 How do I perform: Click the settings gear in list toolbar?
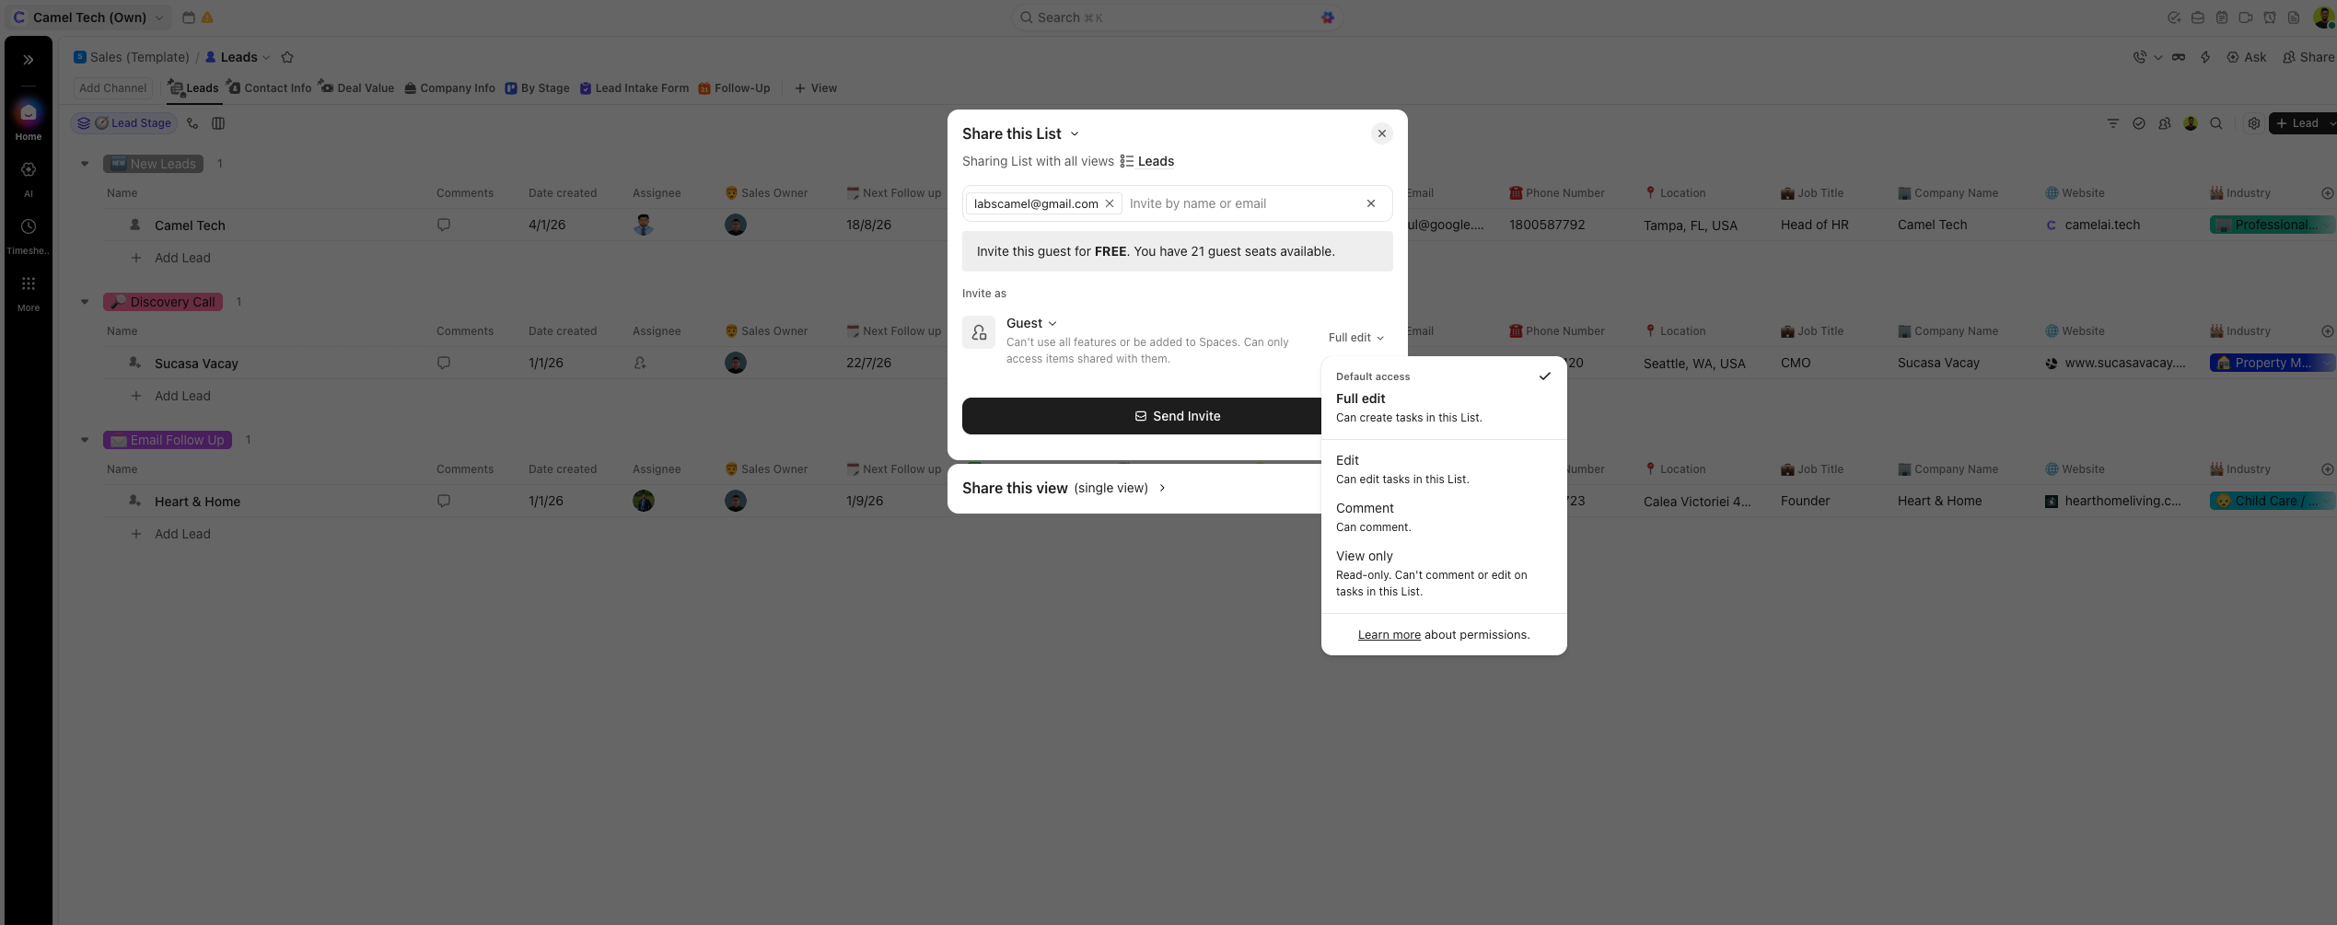[2253, 123]
